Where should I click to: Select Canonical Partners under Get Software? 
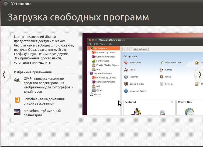103,56
